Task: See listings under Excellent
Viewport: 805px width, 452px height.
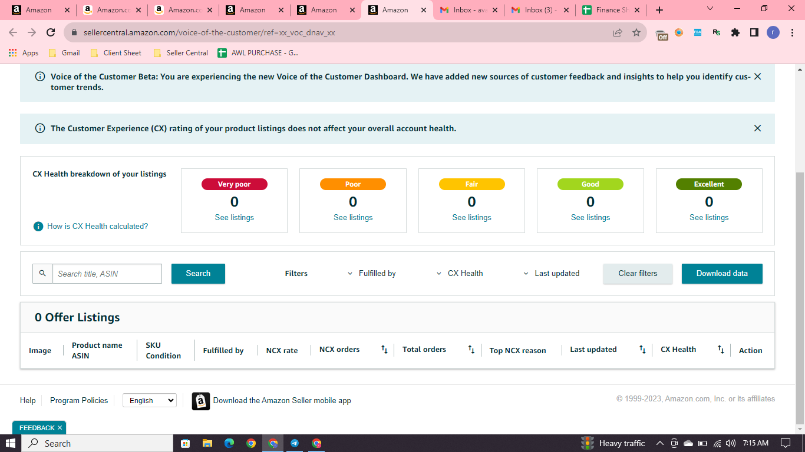Action: click(x=709, y=218)
